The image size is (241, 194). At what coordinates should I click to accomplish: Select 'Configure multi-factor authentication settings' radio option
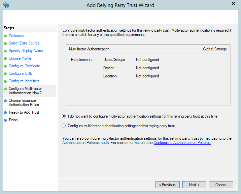click(x=64, y=125)
